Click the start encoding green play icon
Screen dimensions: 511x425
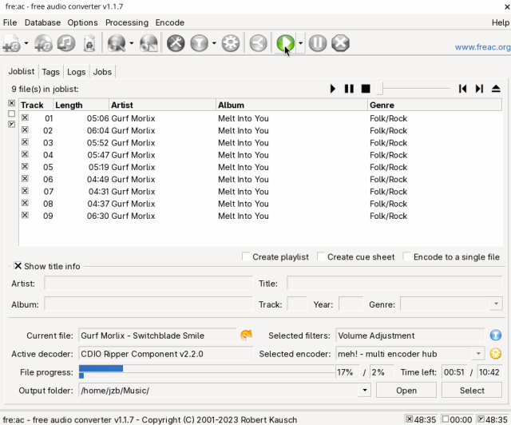[x=285, y=44]
